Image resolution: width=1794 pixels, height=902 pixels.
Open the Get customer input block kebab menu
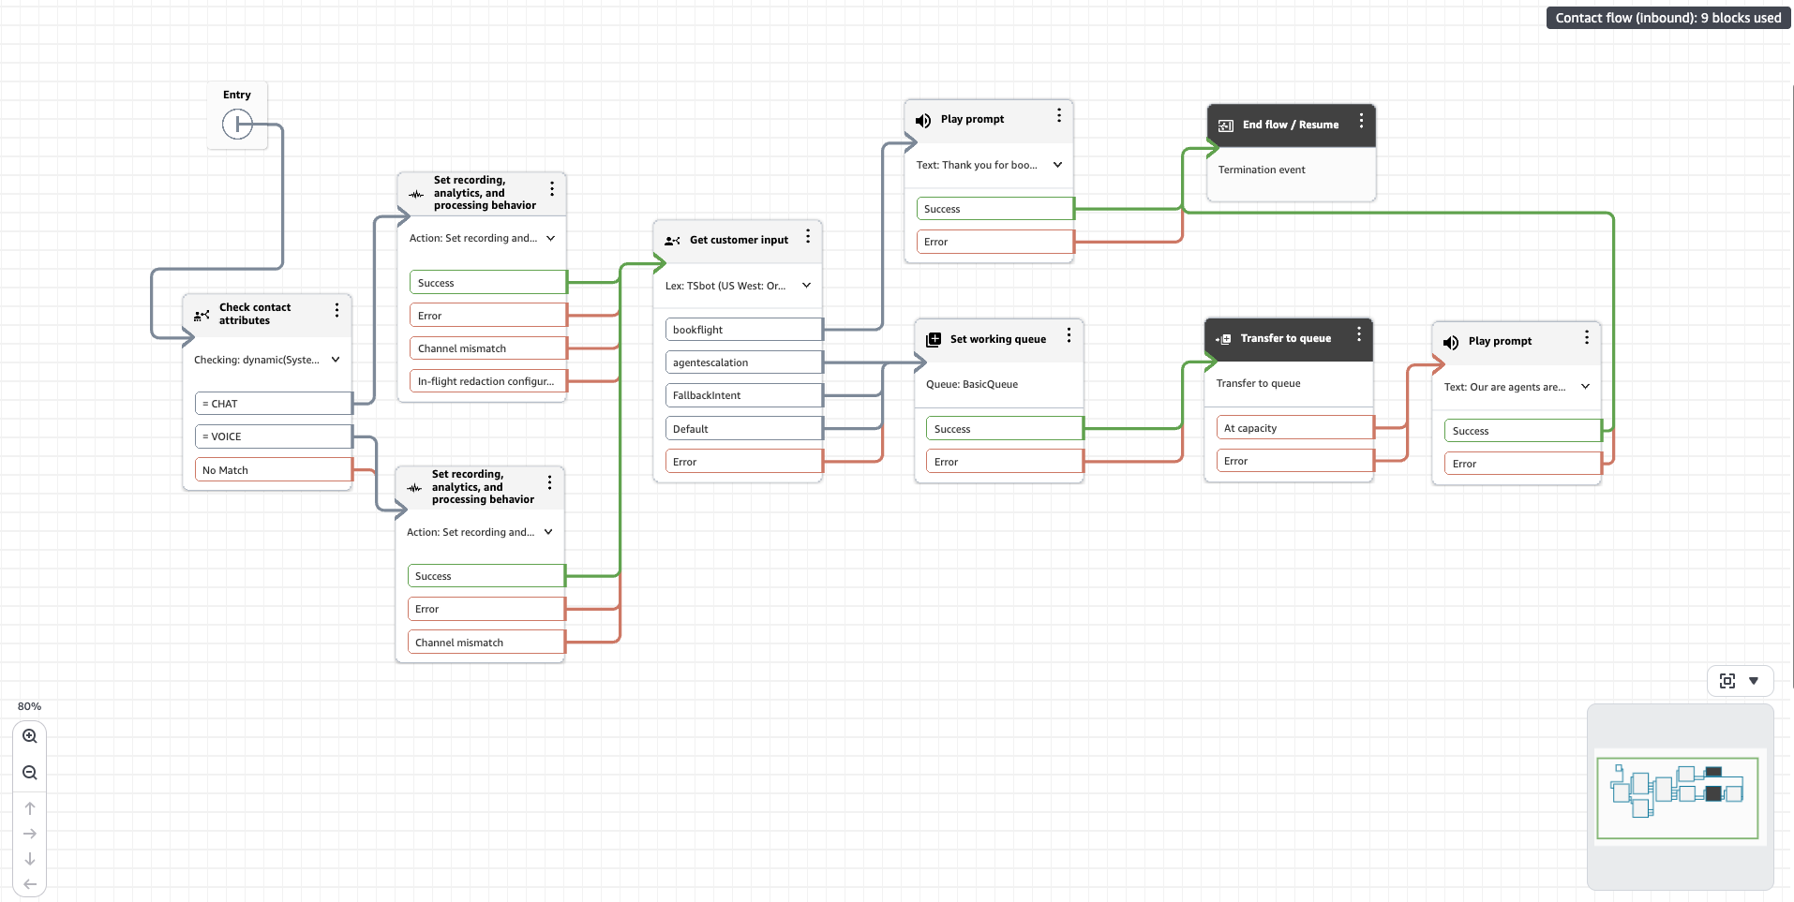pyautogui.click(x=808, y=237)
